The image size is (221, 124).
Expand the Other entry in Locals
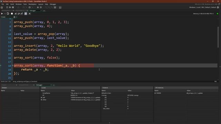pyautogui.click(x=41, y=100)
